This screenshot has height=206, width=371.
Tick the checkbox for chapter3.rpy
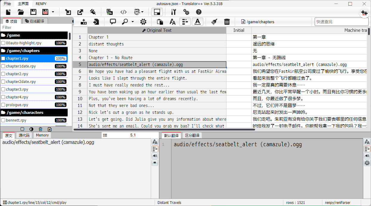[x=3, y=89]
